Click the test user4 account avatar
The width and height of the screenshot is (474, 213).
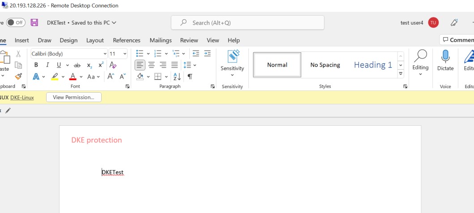[x=433, y=23]
